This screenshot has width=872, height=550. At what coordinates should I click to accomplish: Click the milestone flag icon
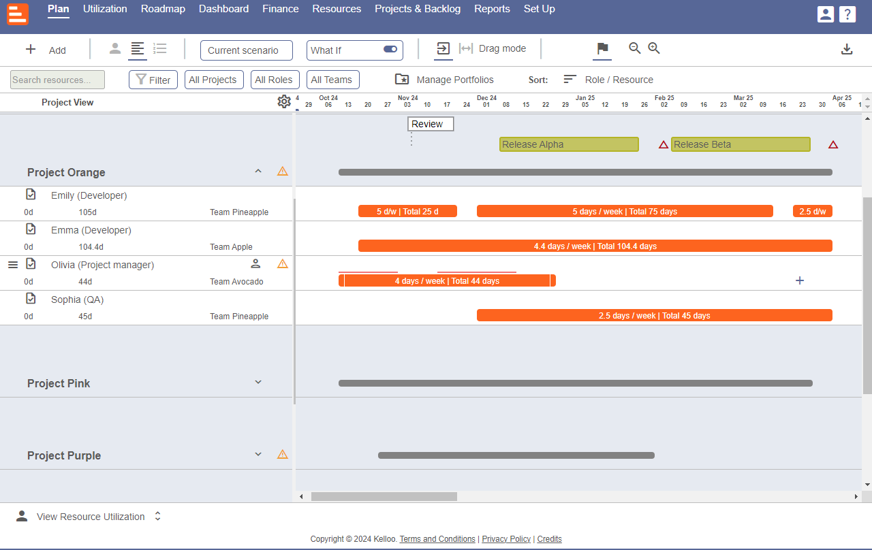[602, 49]
